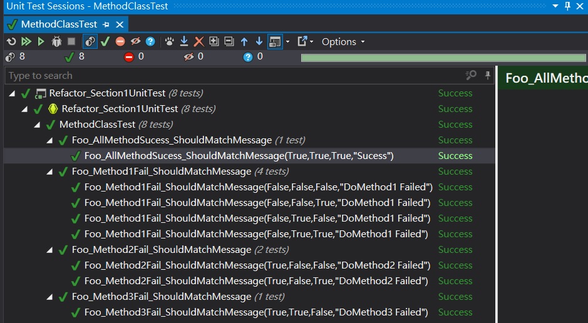Click the red X remove tests icon

[199, 42]
